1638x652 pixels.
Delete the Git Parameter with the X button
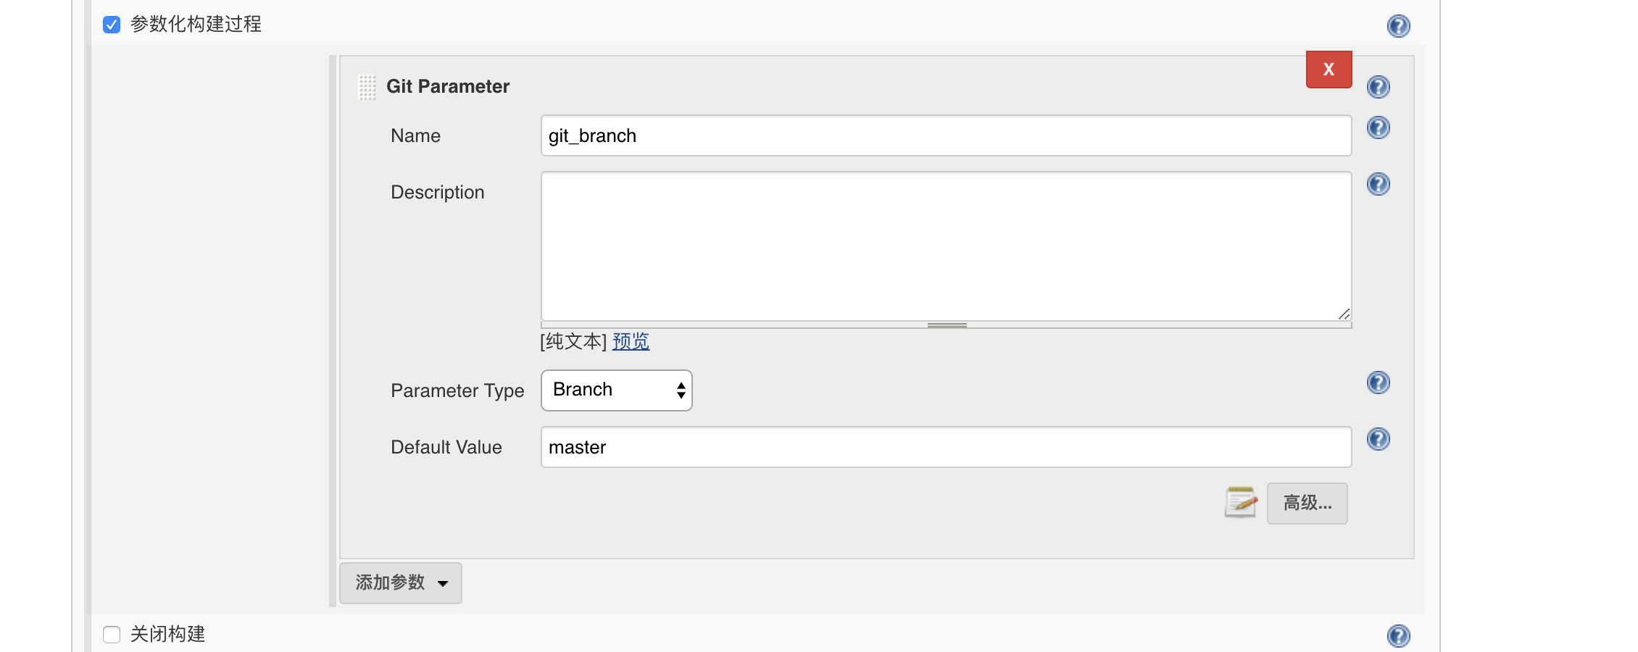click(1328, 69)
